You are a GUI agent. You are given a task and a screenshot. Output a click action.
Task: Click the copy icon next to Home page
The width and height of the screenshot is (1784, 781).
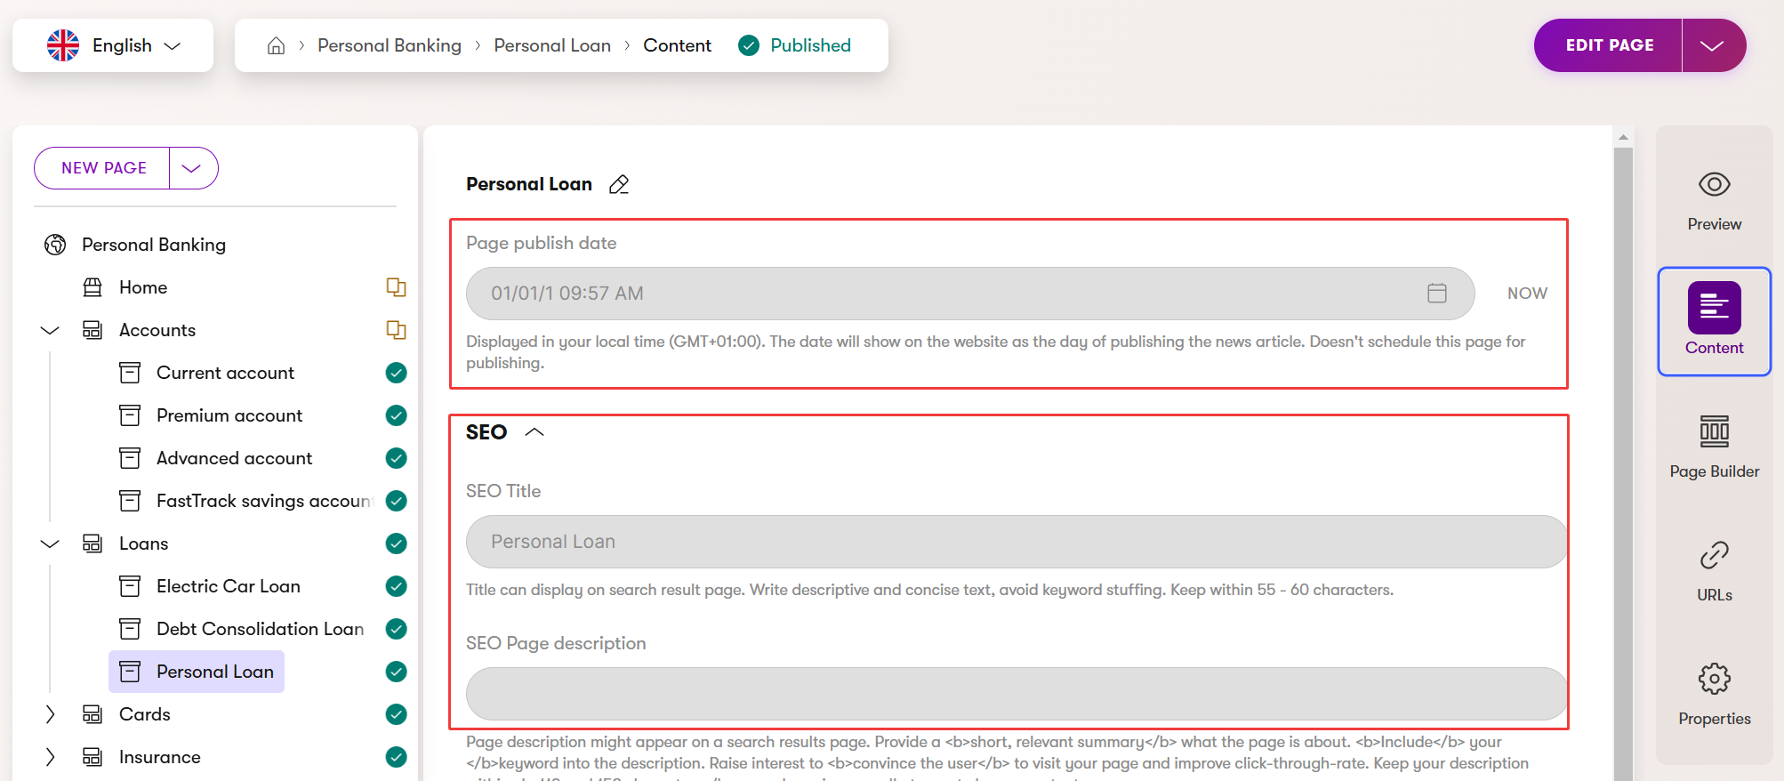(396, 287)
